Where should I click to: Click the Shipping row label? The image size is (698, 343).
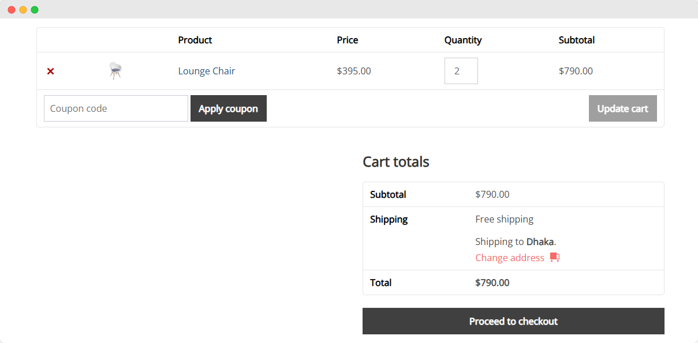pos(389,219)
